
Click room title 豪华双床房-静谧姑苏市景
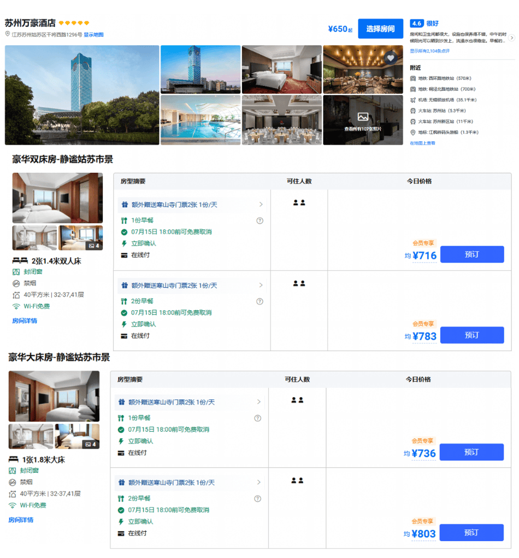coord(63,159)
